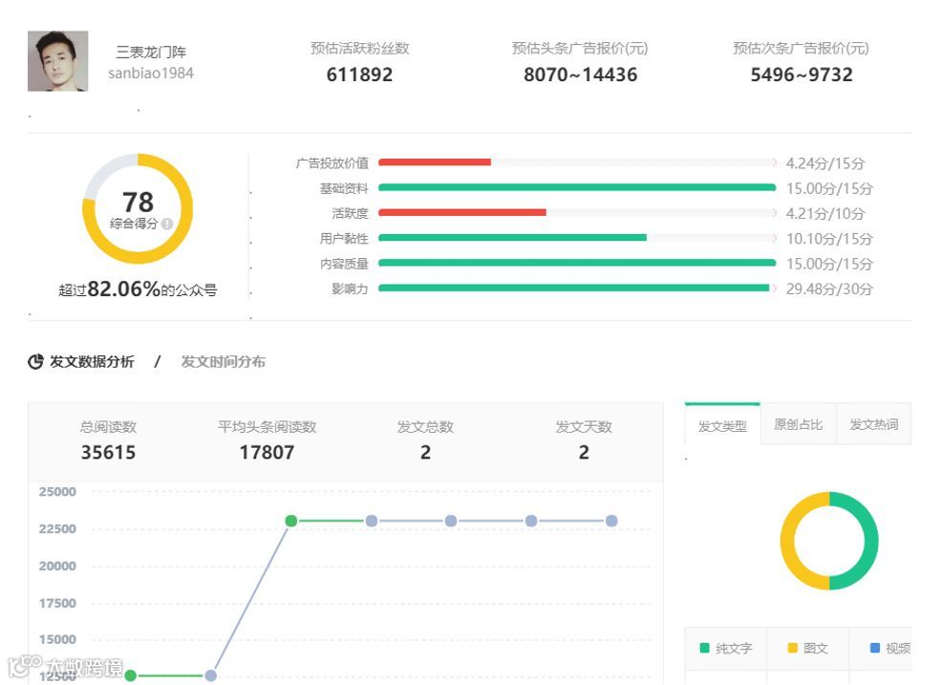This screenshot has height=685, width=941.
Task: Click the yellow half of the donut chart
Action: [x=787, y=541]
